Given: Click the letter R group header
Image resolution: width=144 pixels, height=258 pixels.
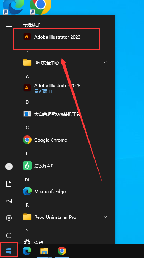Looking at the screenshot, I should (x=27, y=205).
